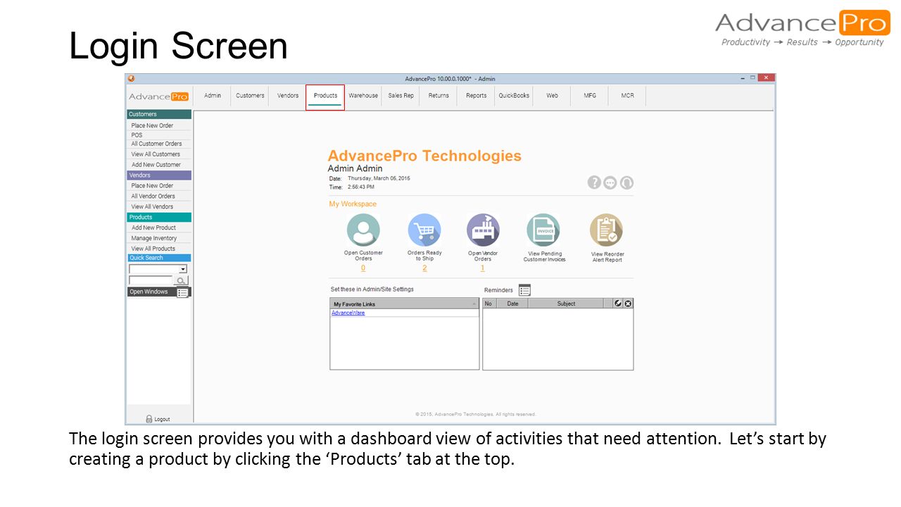
Task: Click Add New Customer in sidebar
Action: (x=159, y=165)
